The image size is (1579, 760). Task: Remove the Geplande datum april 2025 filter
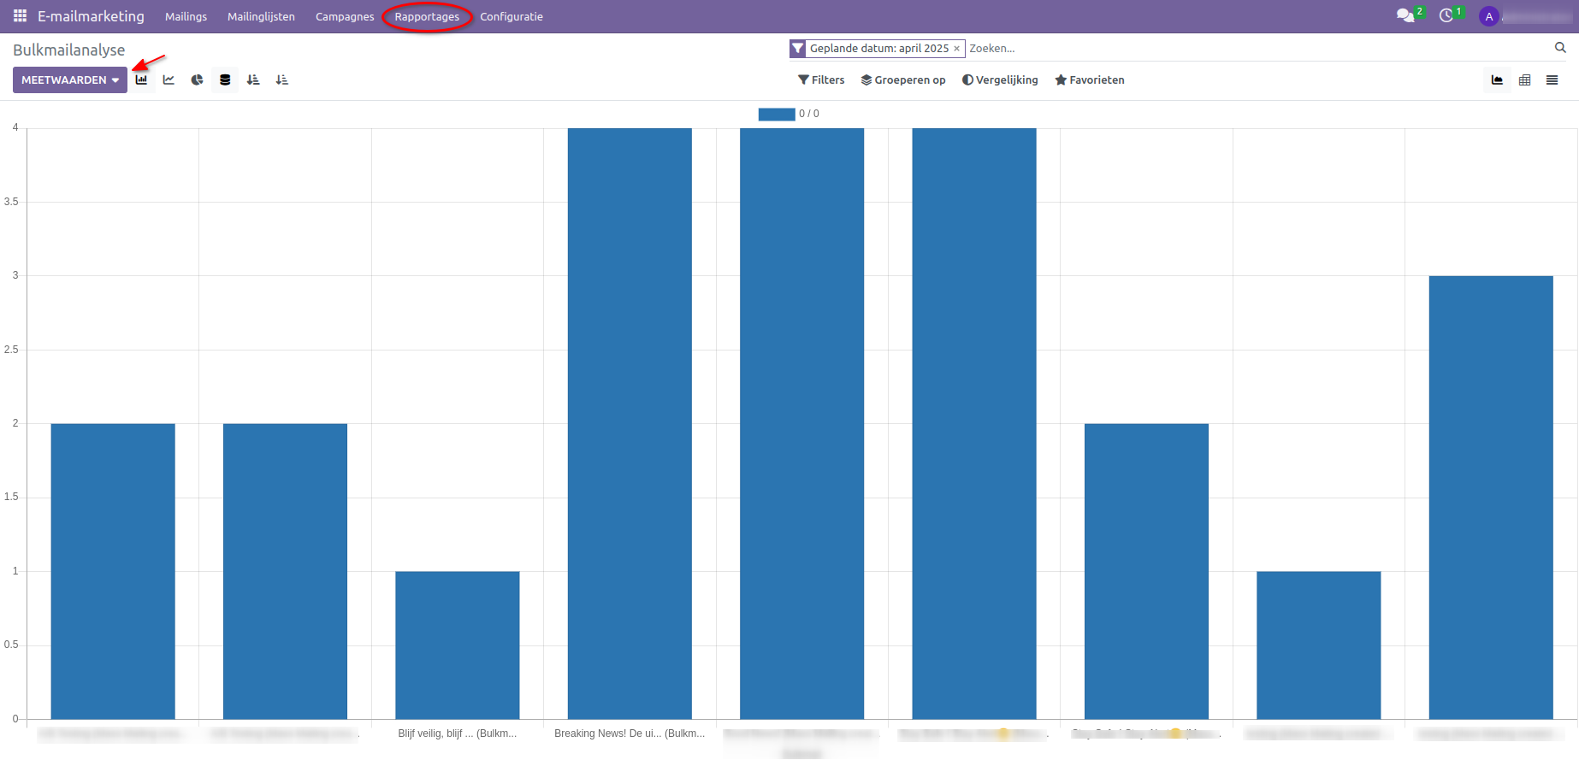(956, 49)
